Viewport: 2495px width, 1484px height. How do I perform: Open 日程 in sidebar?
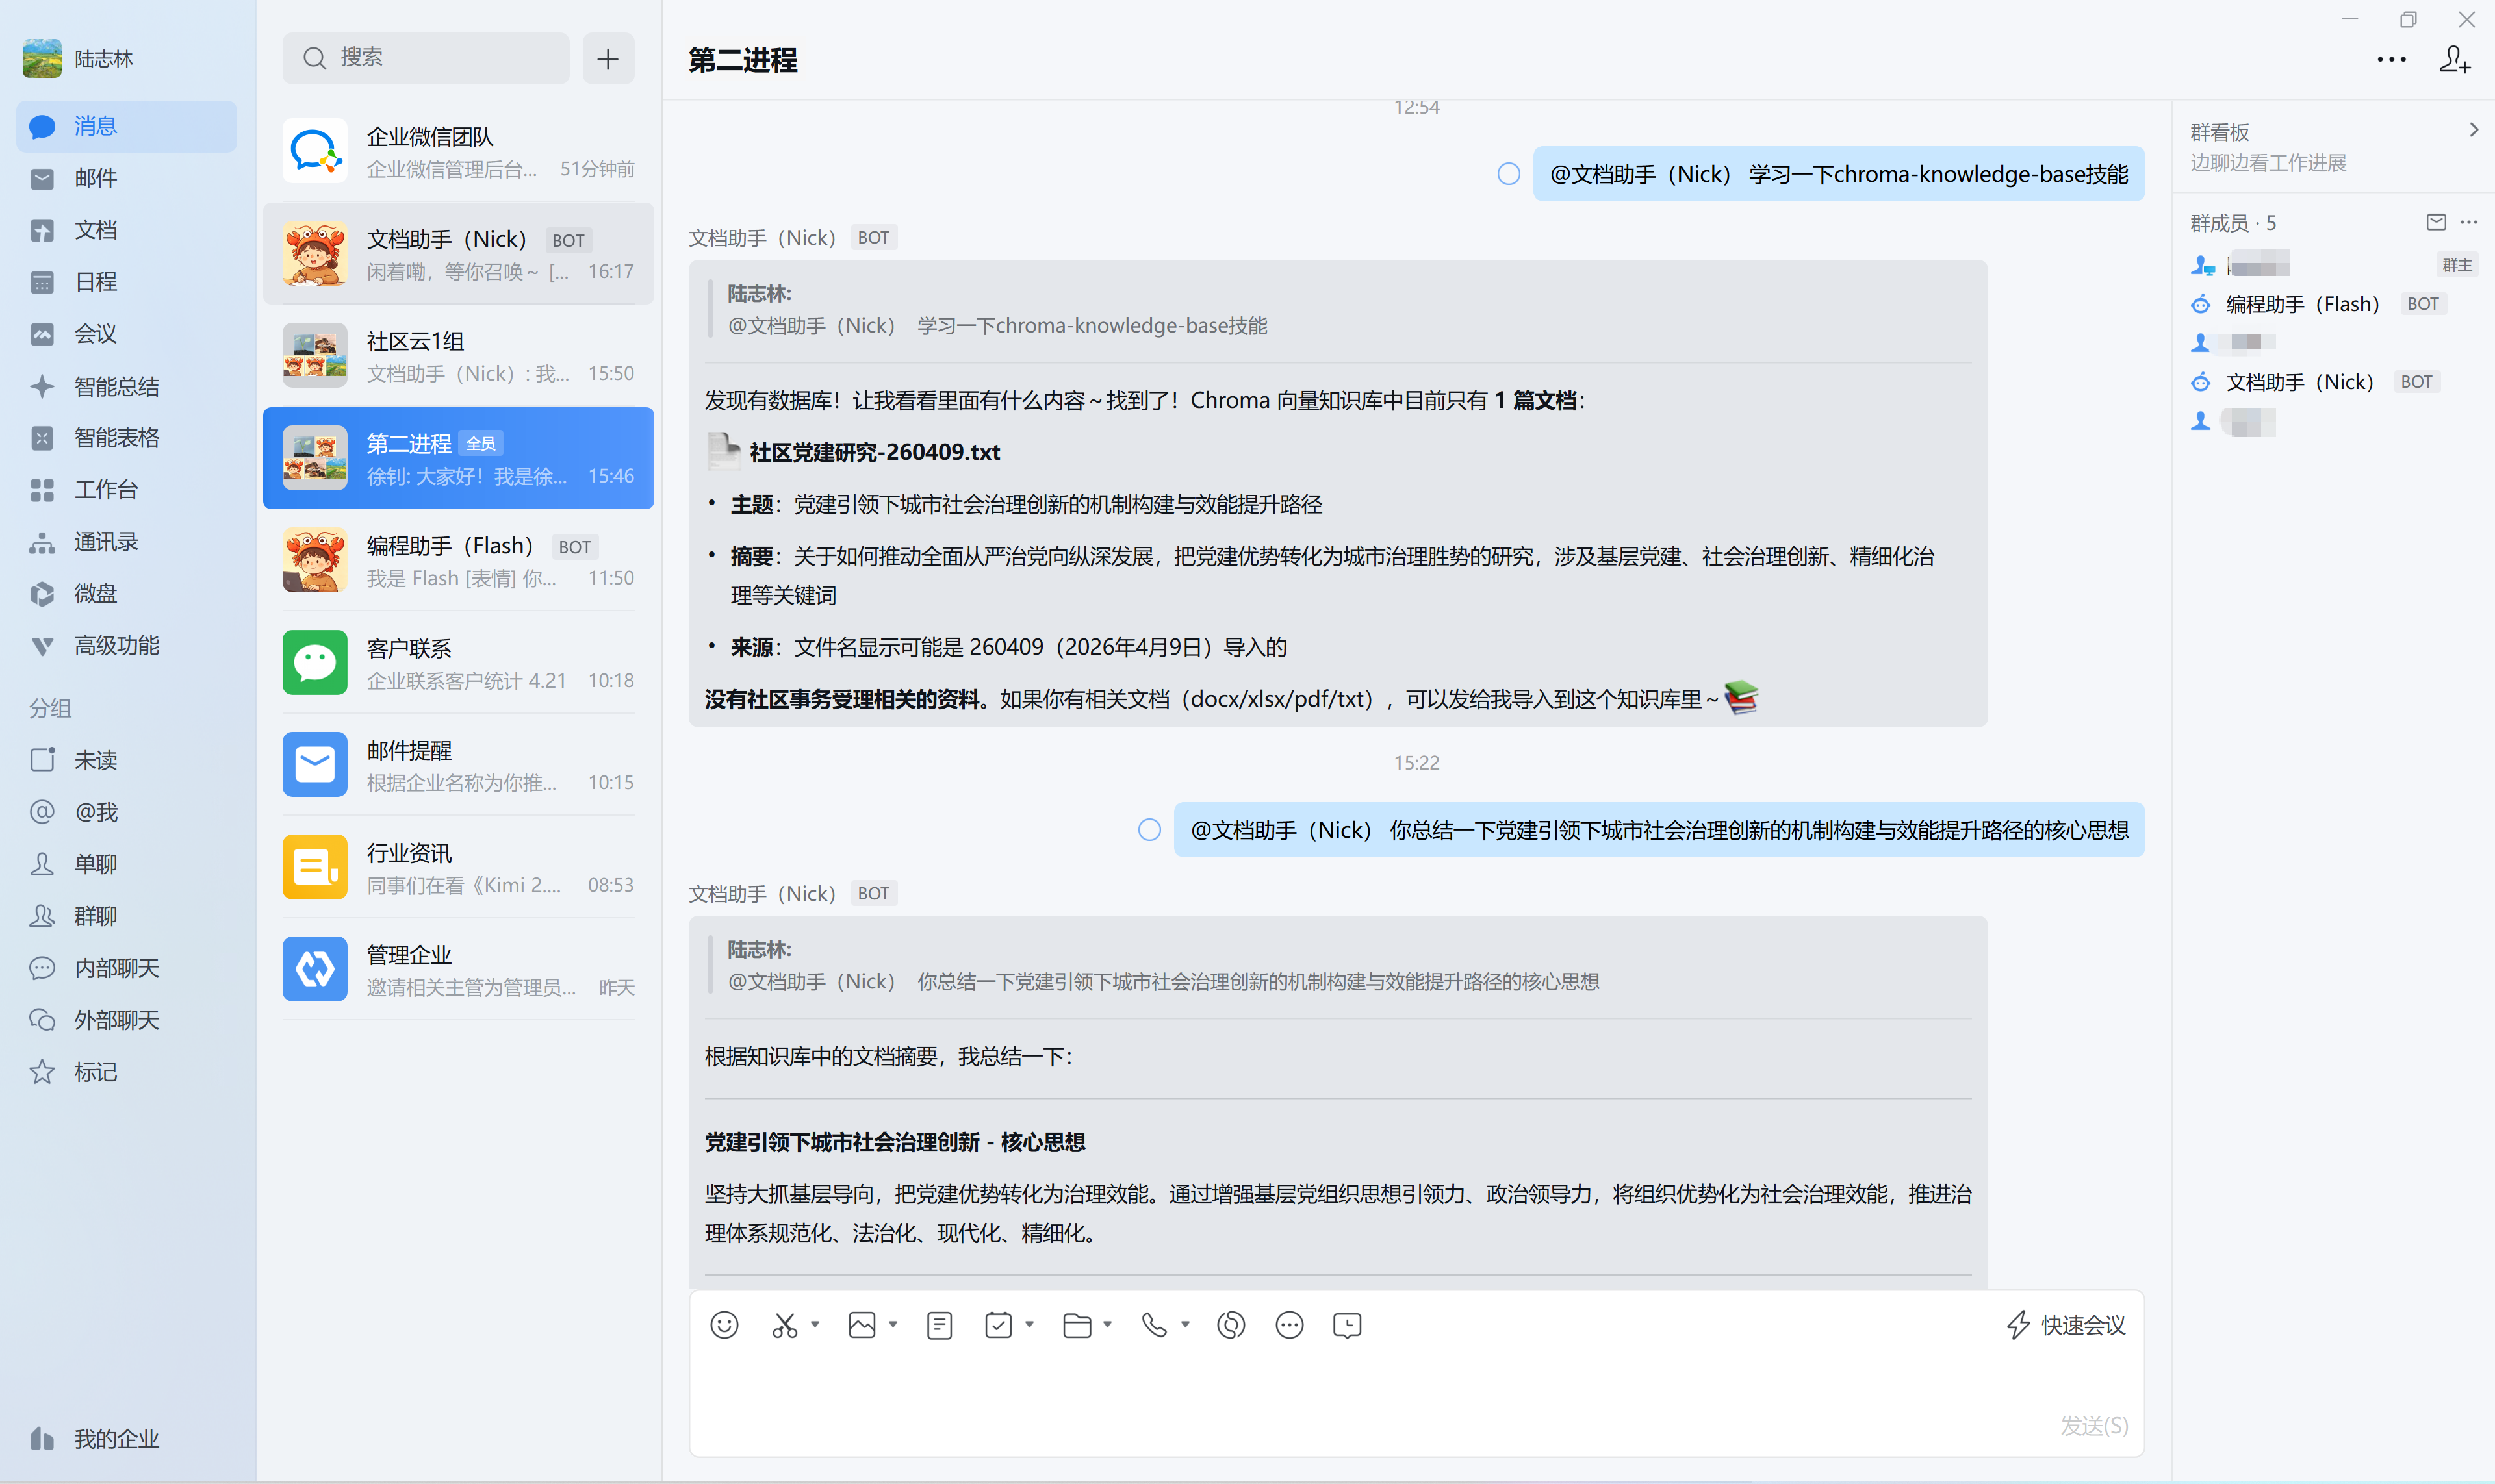126,282
